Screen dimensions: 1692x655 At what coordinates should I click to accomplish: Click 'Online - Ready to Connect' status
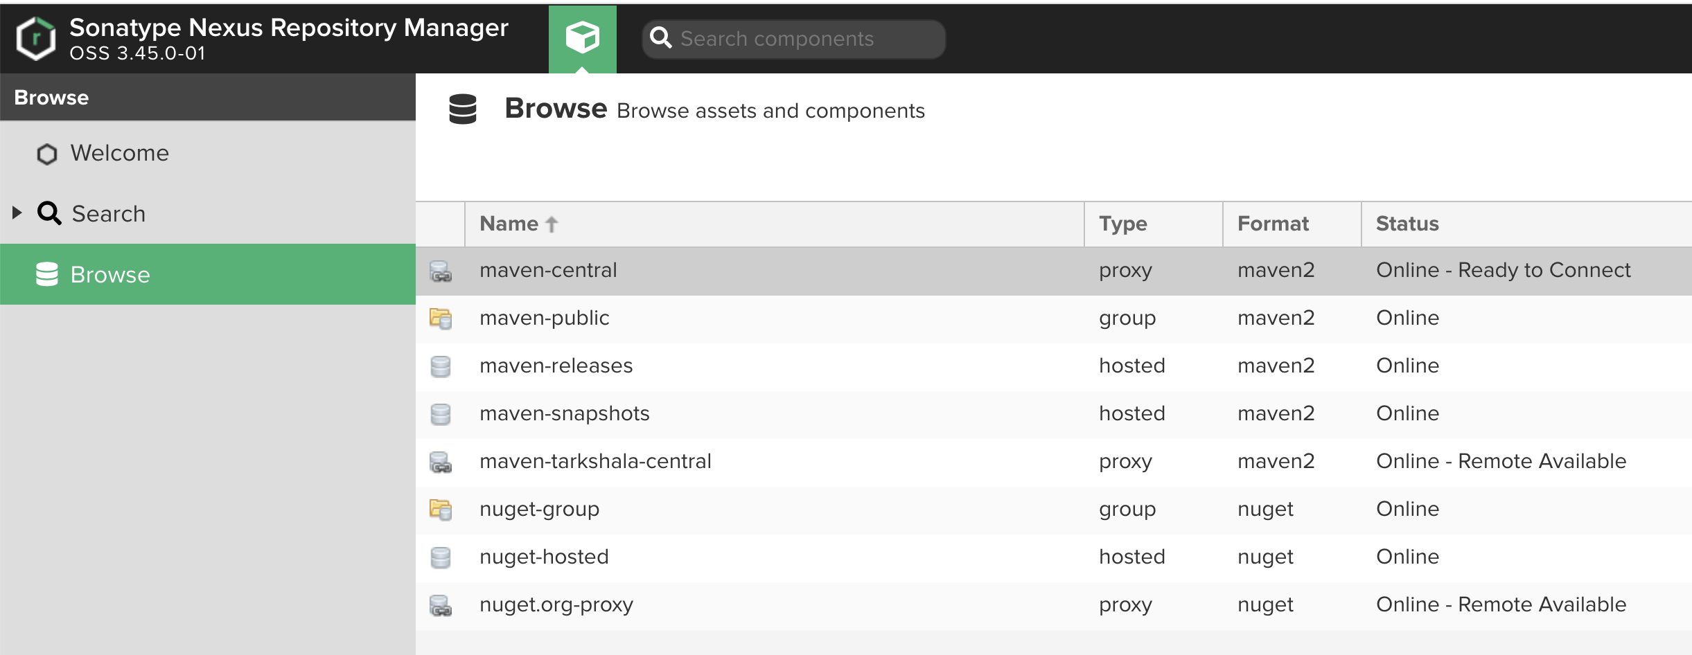click(x=1504, y=270)
